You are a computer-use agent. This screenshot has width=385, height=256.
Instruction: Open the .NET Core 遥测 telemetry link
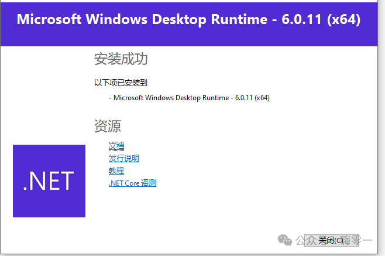(133, 183)
